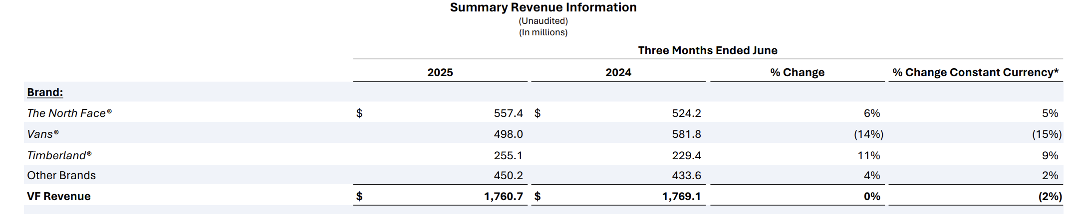Viewport: 1081px width, 214px height.
Task: Click the 2024 column header
Action: (618, 72)
